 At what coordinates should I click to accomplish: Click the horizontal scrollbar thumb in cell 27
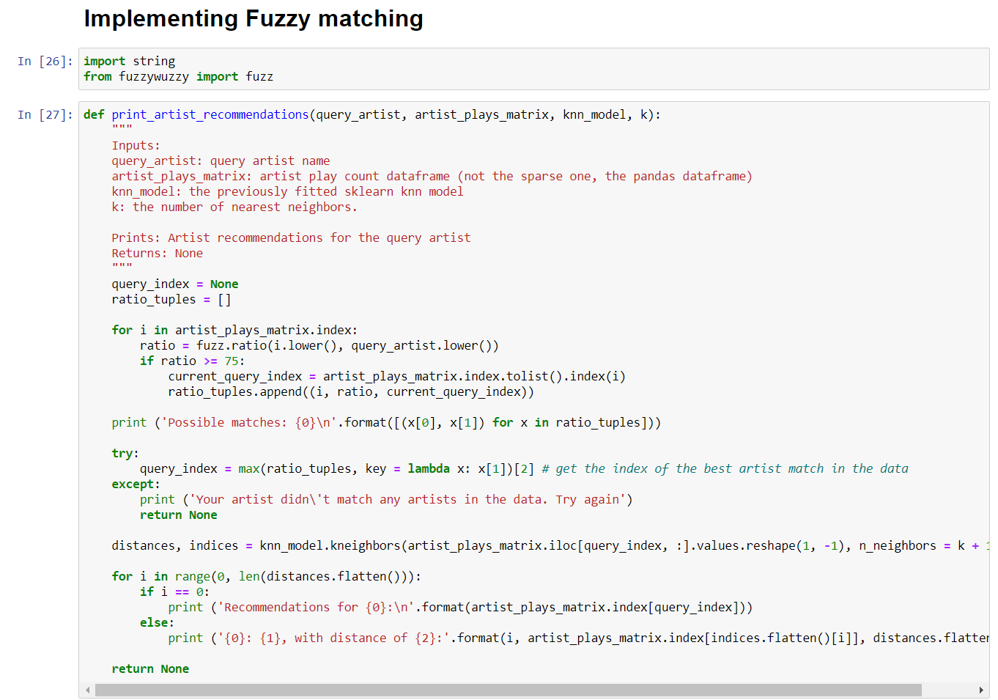(x=508, y=690)
